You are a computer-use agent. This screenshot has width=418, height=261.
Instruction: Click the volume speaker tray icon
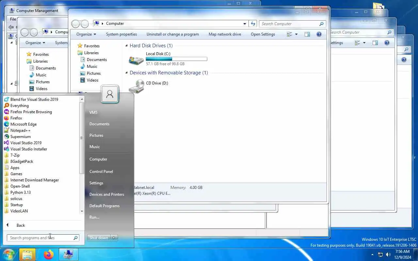pyautogui.click(x=388, y=254)
